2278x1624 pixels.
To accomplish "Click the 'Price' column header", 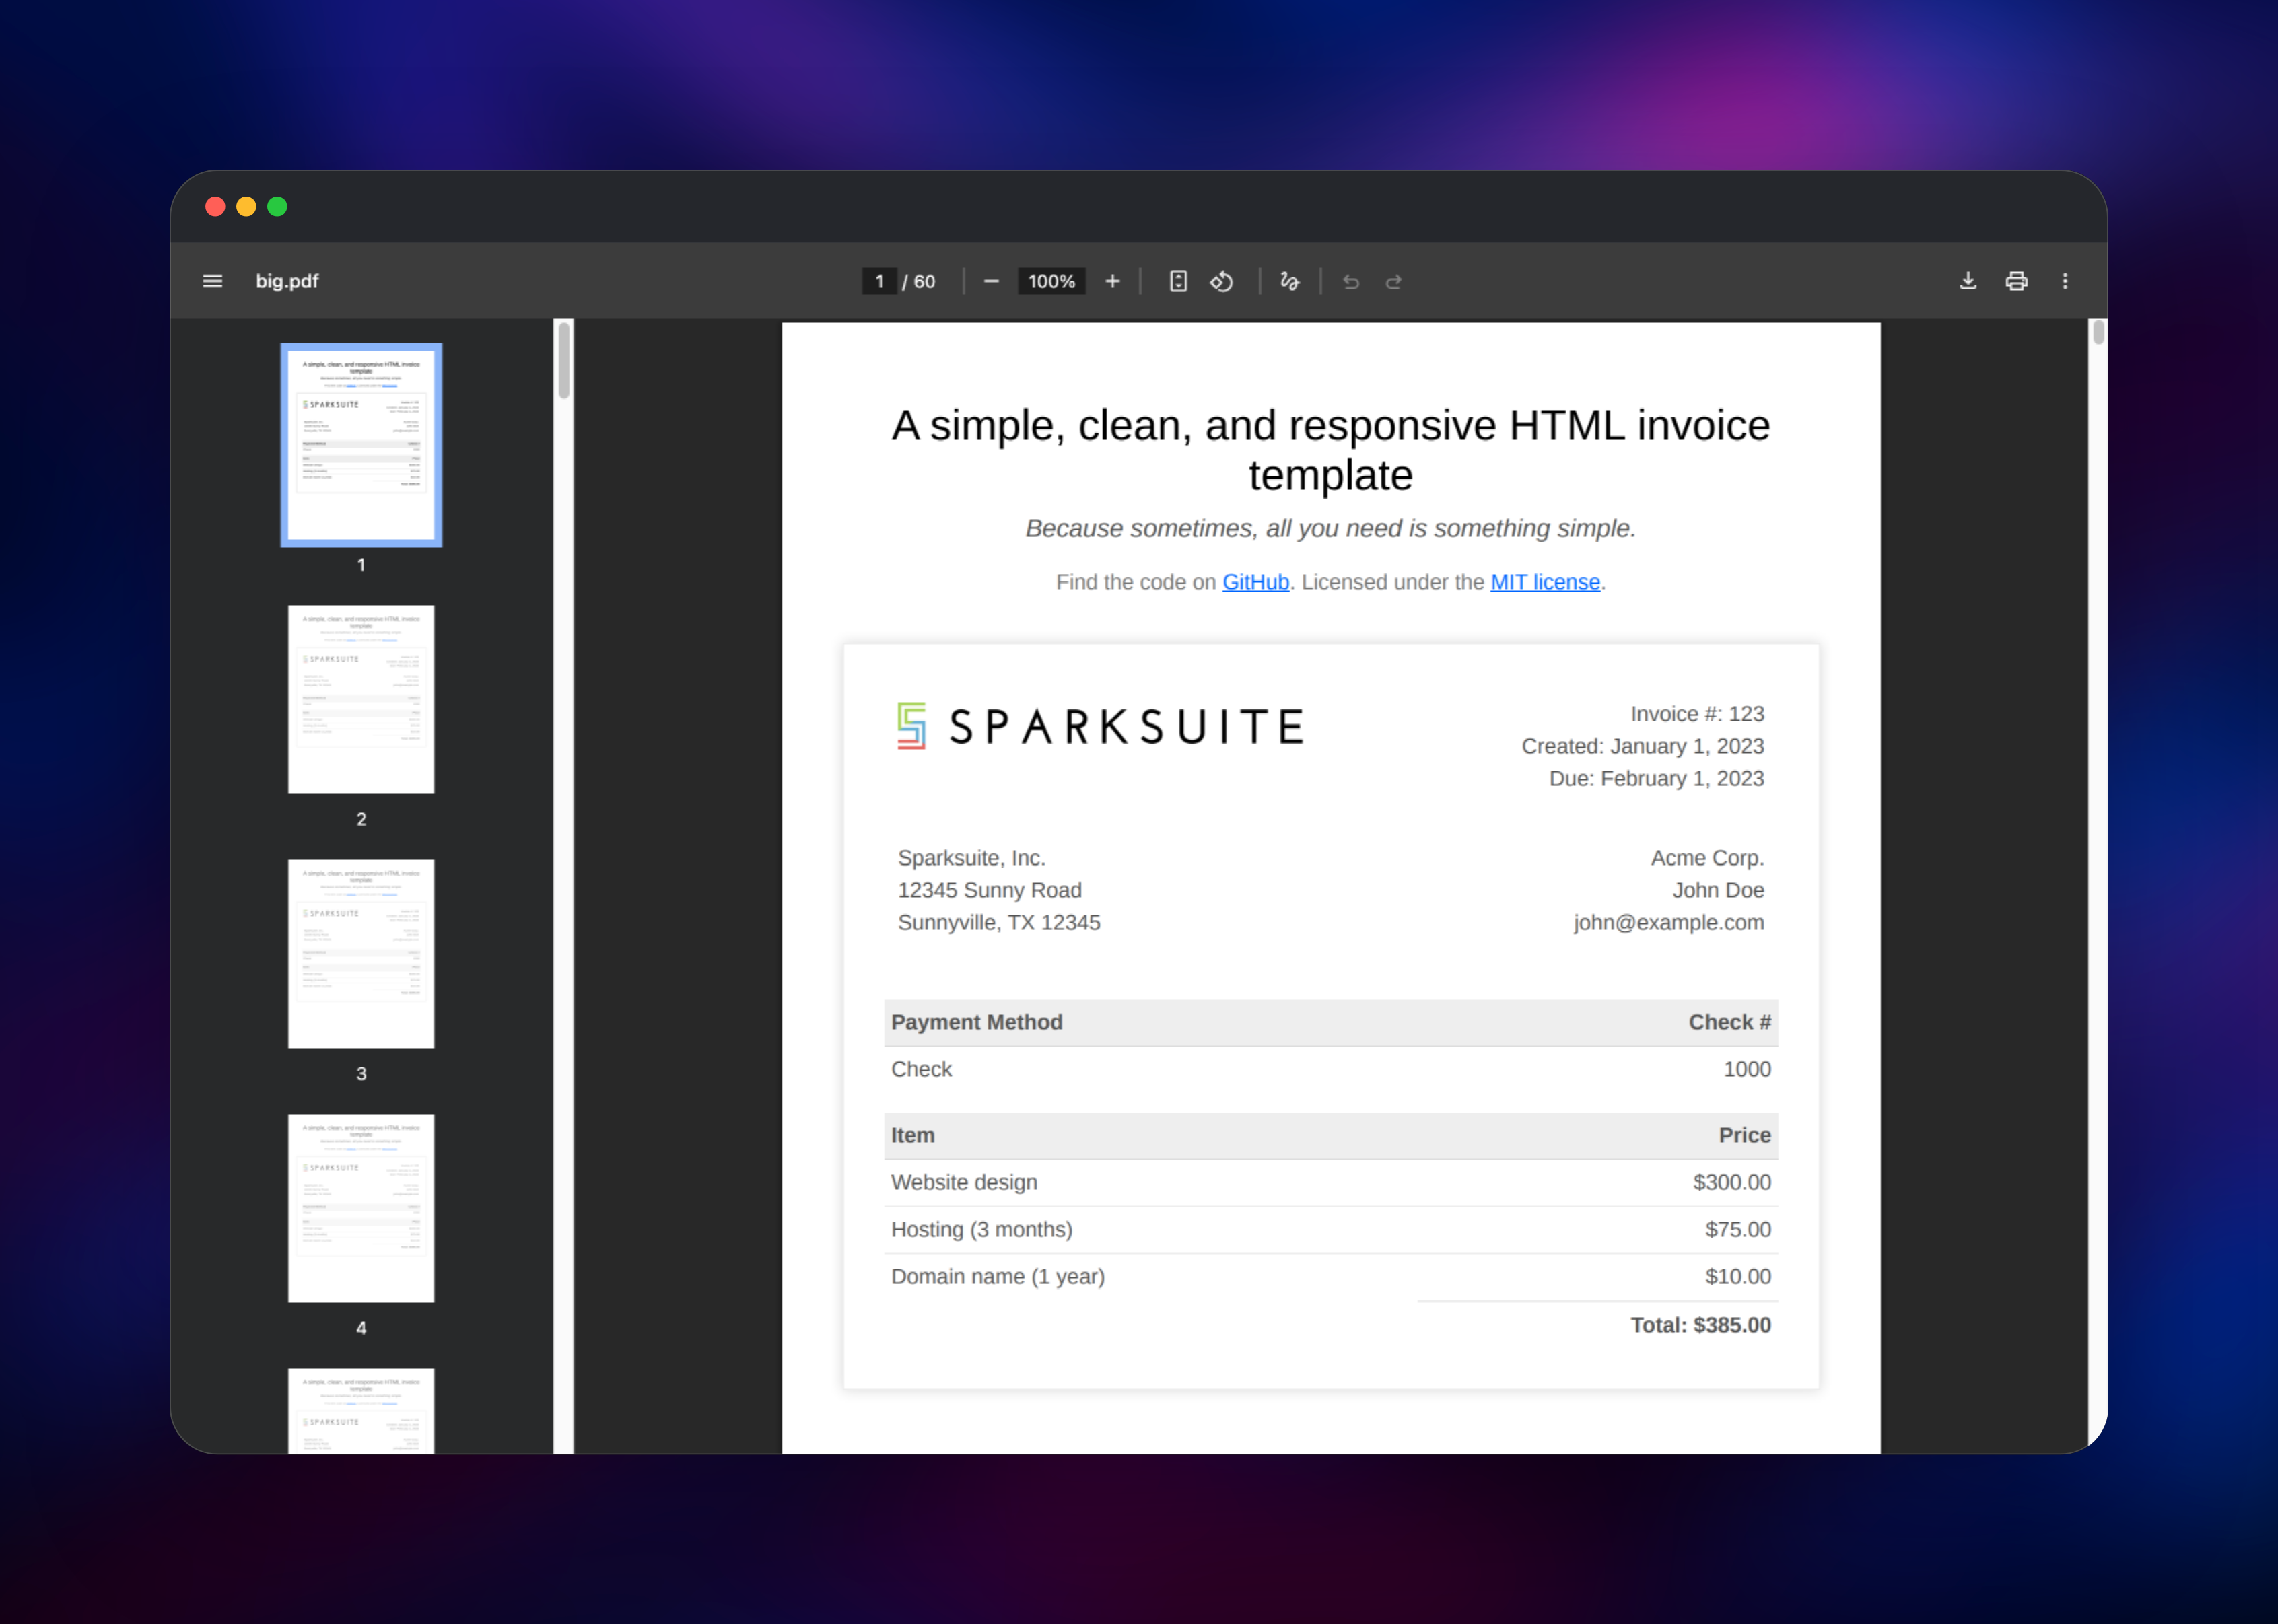I will pos(1744,1135).
